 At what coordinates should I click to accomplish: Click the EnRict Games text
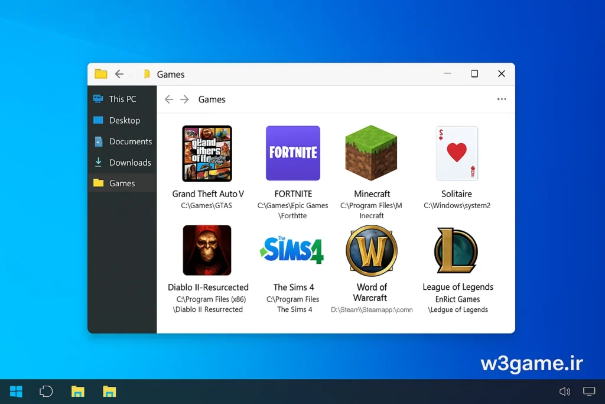[458, 299]
